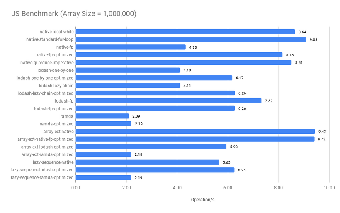Select the native-standard-for-loop label
Screen dimensions: 340x213
[50, 39]
